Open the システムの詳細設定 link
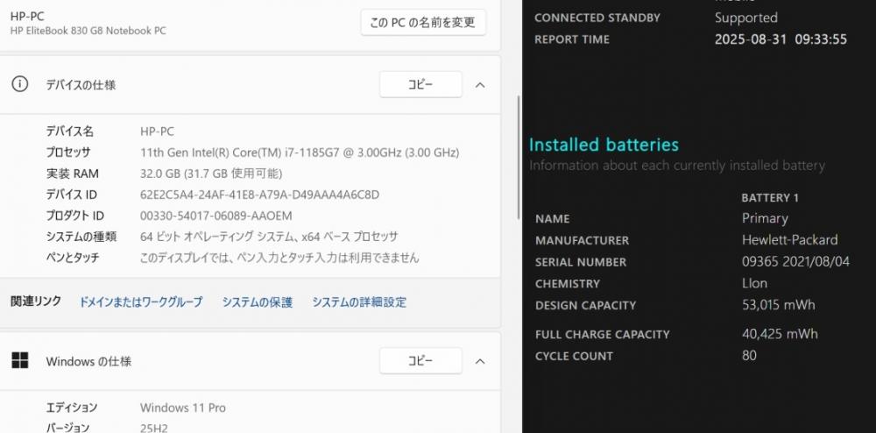This screenshot has height=433, width=876. pyautogui.click(x=359, y=302)
